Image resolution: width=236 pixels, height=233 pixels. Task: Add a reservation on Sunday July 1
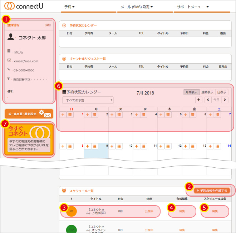(63, 115)
